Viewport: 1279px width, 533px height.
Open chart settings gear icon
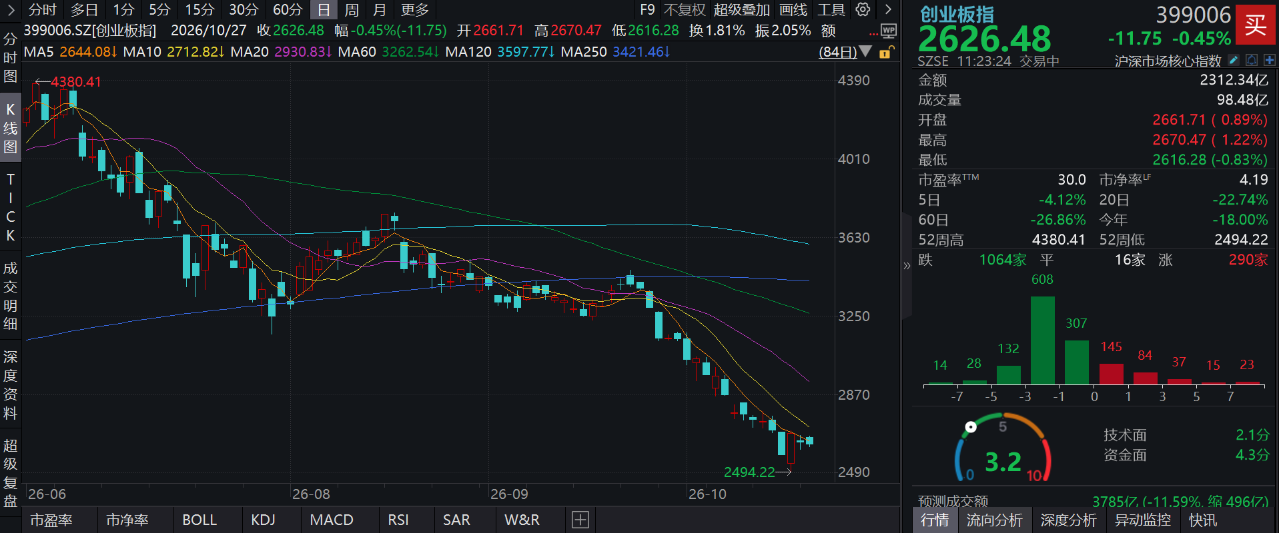863,9
